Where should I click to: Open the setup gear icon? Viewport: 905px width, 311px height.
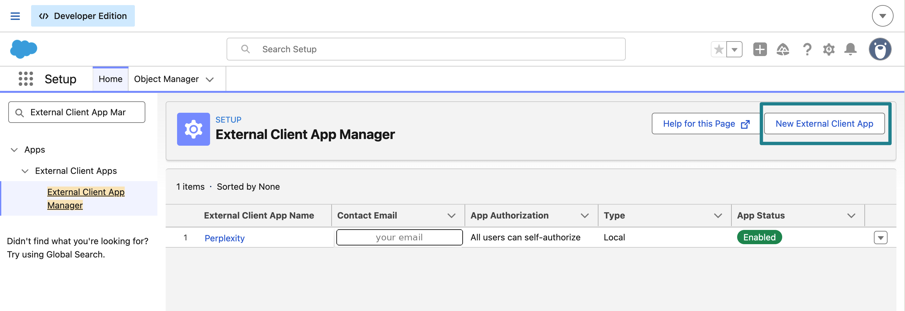[829, 49]
